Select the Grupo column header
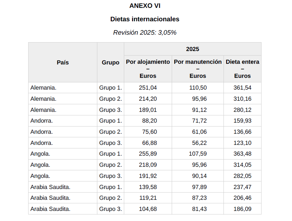 (110, 62)
